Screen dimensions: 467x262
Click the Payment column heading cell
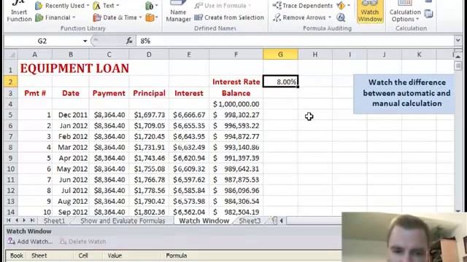click(x=109, y=93)
